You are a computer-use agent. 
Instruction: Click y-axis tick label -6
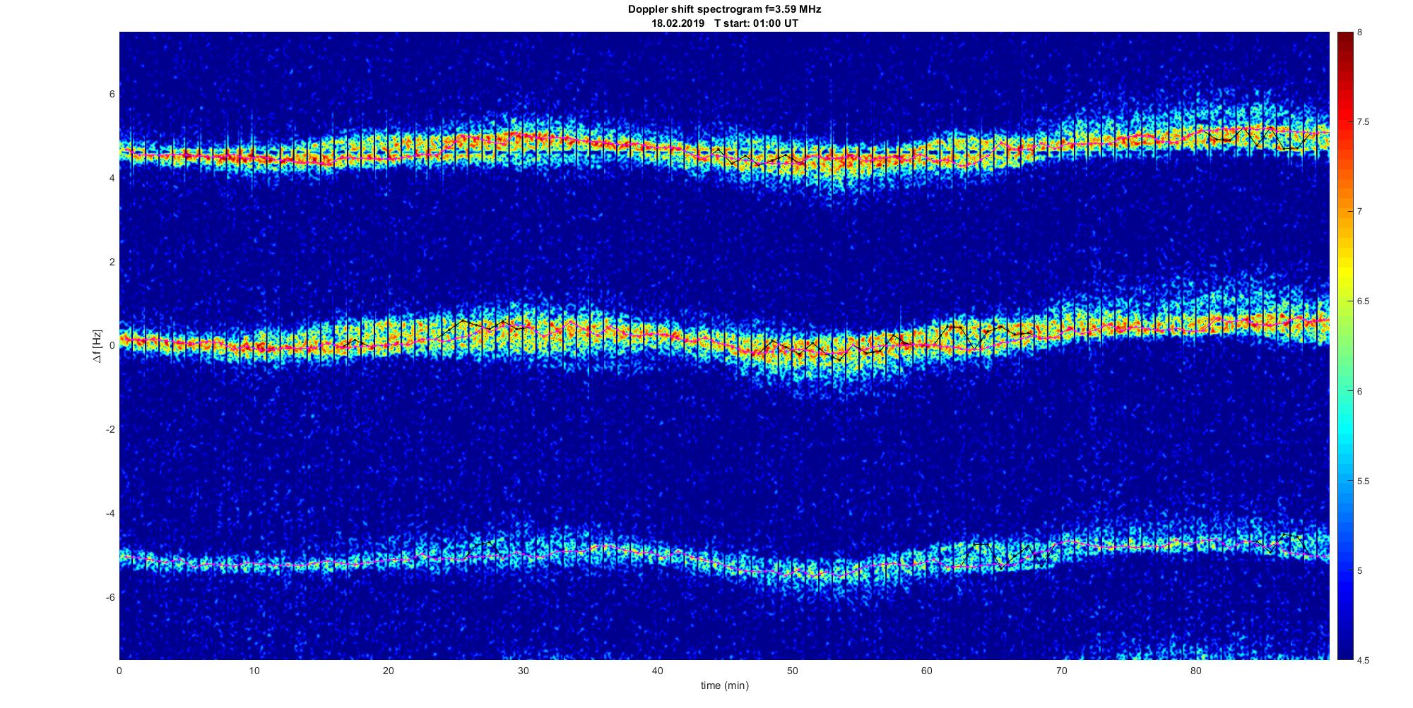tap(110, 597)
